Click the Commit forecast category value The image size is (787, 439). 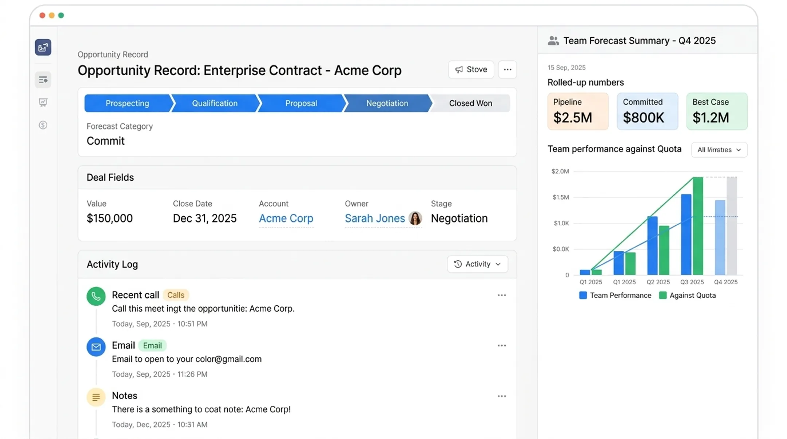tap(106, 141)
